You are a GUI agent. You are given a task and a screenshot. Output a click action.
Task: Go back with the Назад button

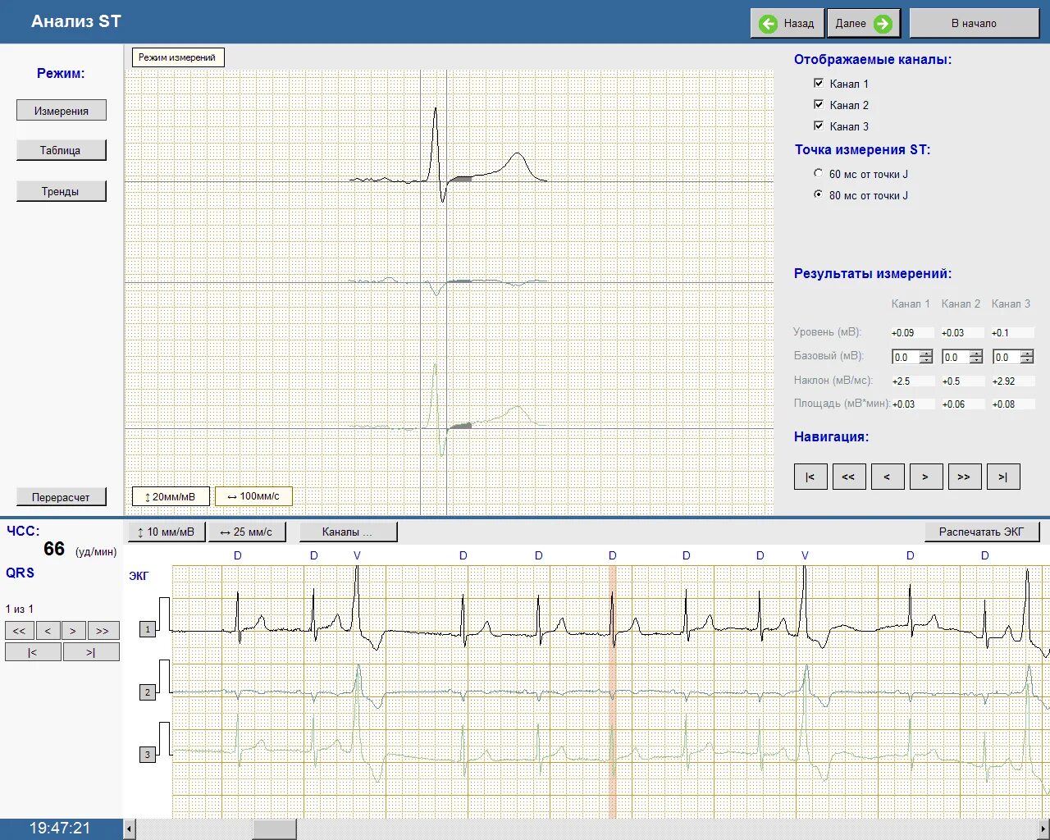pos(787,24)
